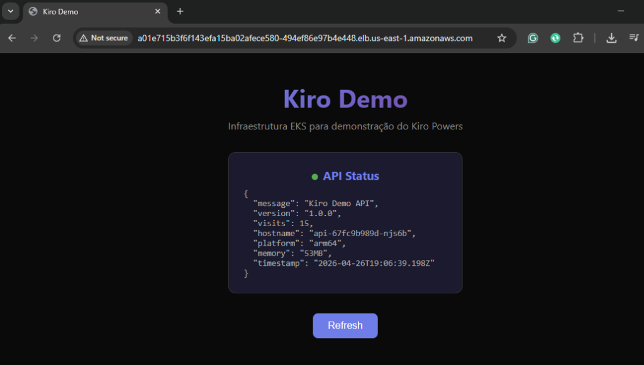Click the green API Status indicator dot
Viewport: 644px width, 365px height.
tap(314, 177)
